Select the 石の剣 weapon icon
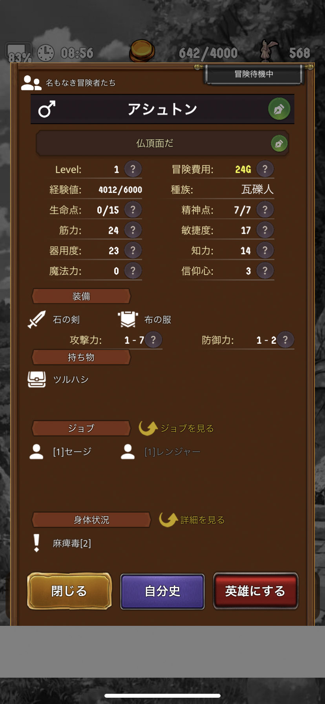 37,319
